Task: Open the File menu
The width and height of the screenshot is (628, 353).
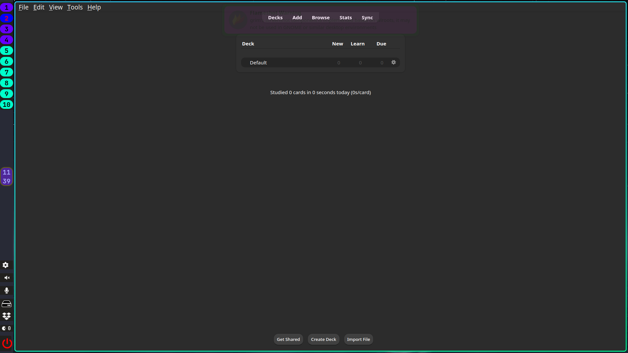Action: pos(24,7)
